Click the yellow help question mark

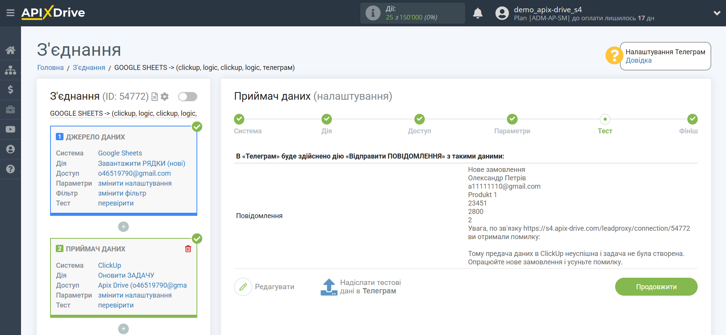pyautogui.click(x=614, y=56)
